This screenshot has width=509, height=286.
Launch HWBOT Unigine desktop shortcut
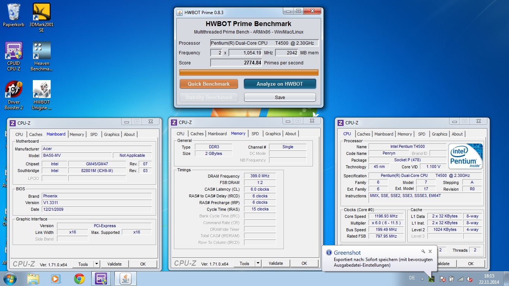coord(41,95)
